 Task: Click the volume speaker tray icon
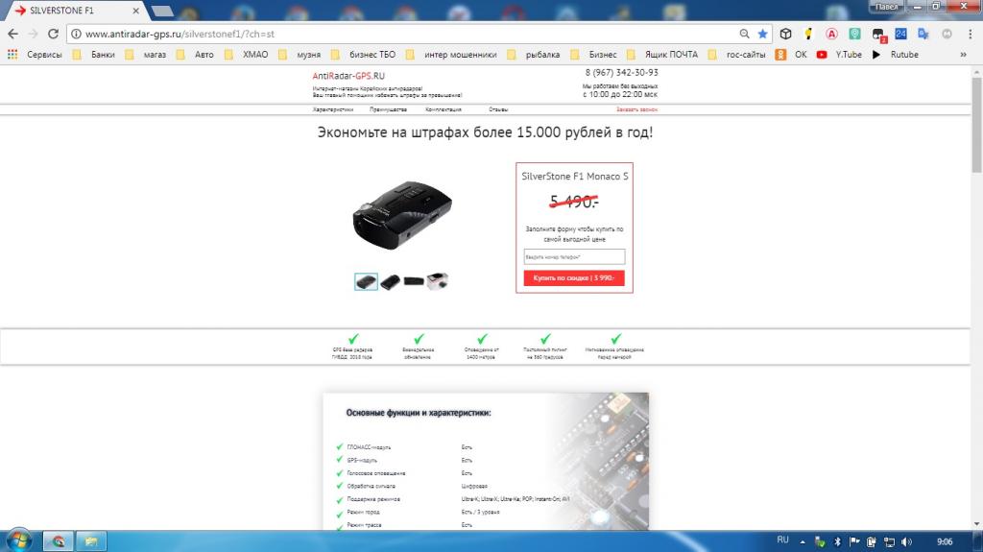coord(906,541)
